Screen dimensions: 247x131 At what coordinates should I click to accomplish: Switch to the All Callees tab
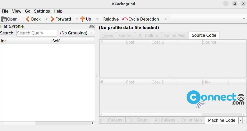click(165, 120)
